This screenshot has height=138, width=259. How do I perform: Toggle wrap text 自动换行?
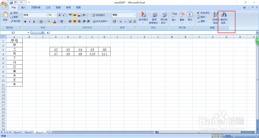click(x=99, y=15)
